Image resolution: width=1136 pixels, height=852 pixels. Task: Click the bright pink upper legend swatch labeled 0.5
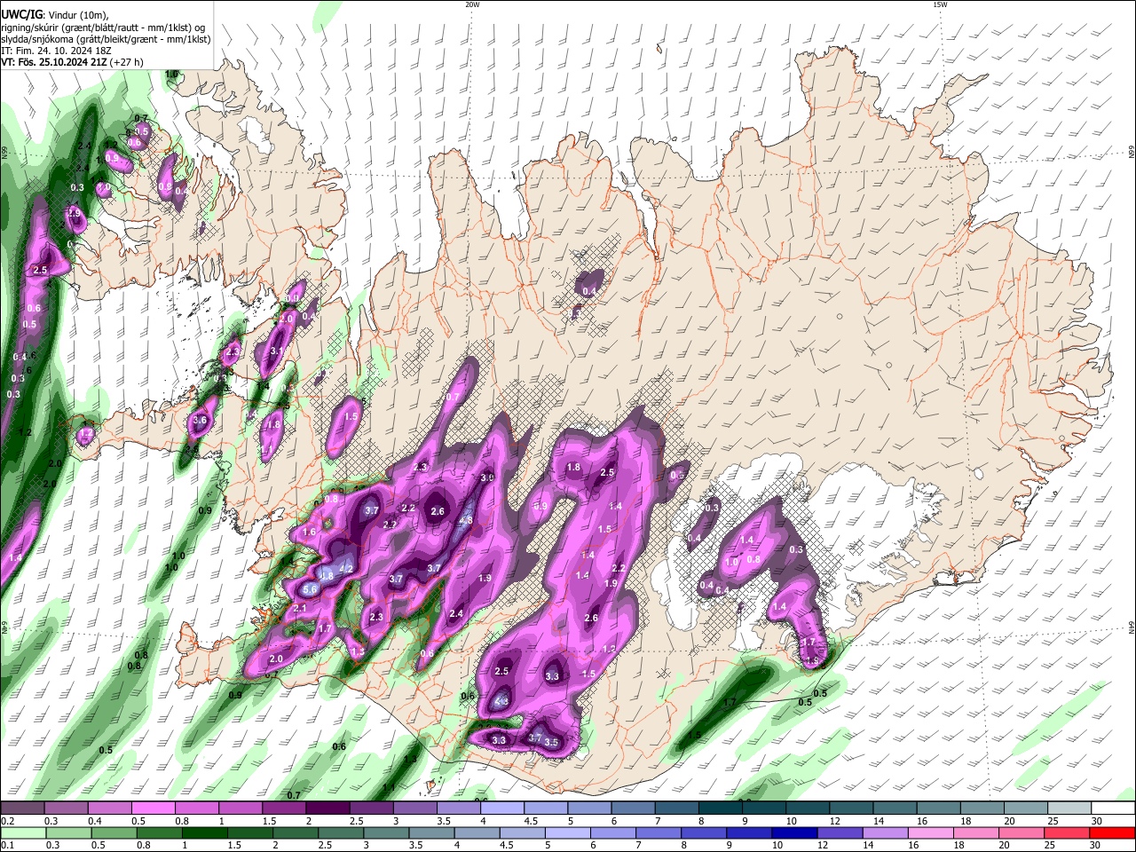coord(153,808)
